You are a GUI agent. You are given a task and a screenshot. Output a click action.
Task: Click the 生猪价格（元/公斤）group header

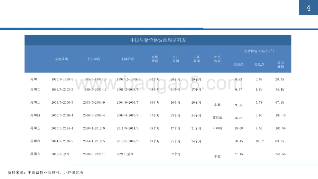point(259,51)
